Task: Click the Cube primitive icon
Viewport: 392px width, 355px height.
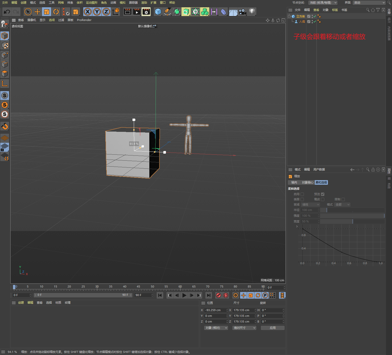Action: tap(158, 12)
